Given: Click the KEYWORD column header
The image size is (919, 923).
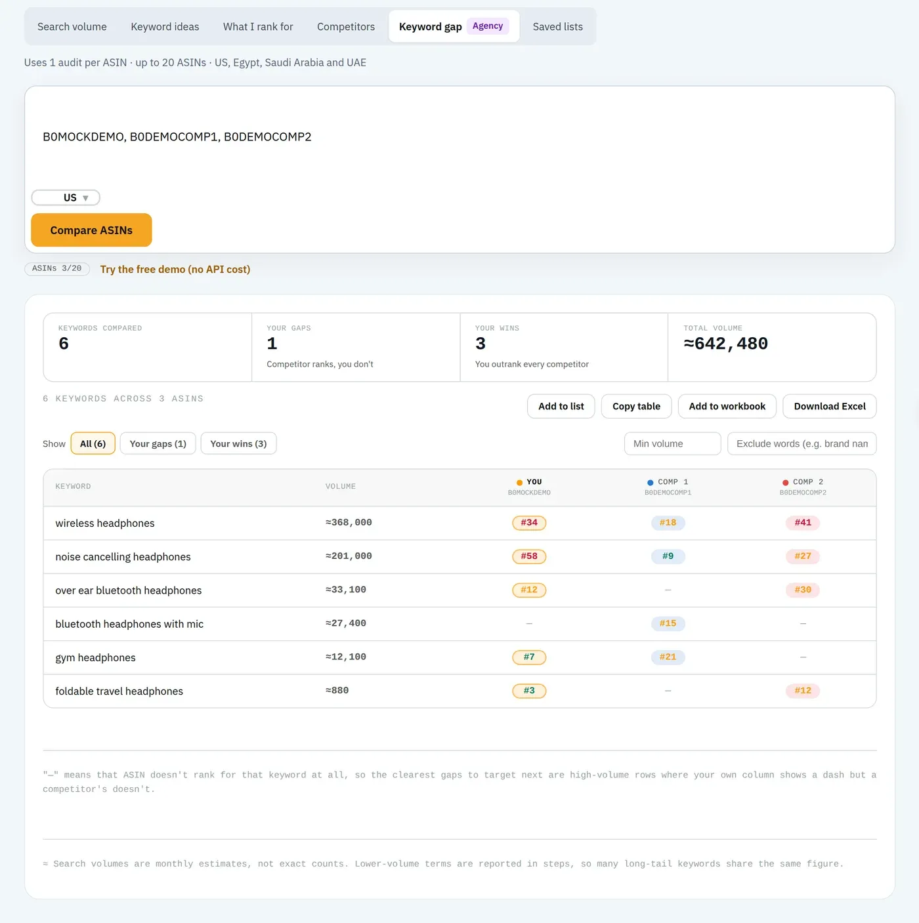Looking at the screenshot, I should 73,487.
